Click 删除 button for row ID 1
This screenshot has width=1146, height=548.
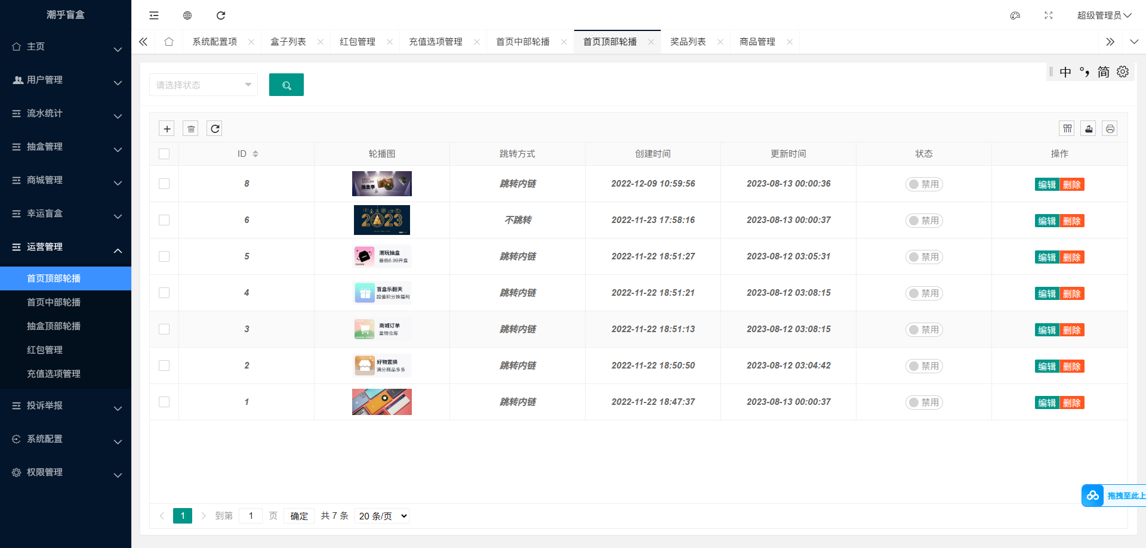(x=1072, y=403)
